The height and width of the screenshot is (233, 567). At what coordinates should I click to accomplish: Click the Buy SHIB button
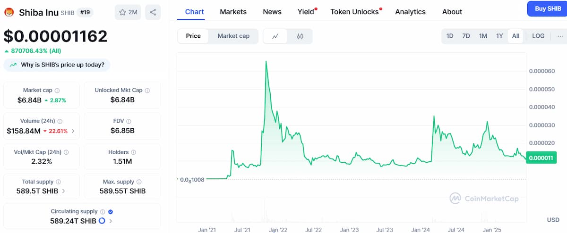coord(548,8)
